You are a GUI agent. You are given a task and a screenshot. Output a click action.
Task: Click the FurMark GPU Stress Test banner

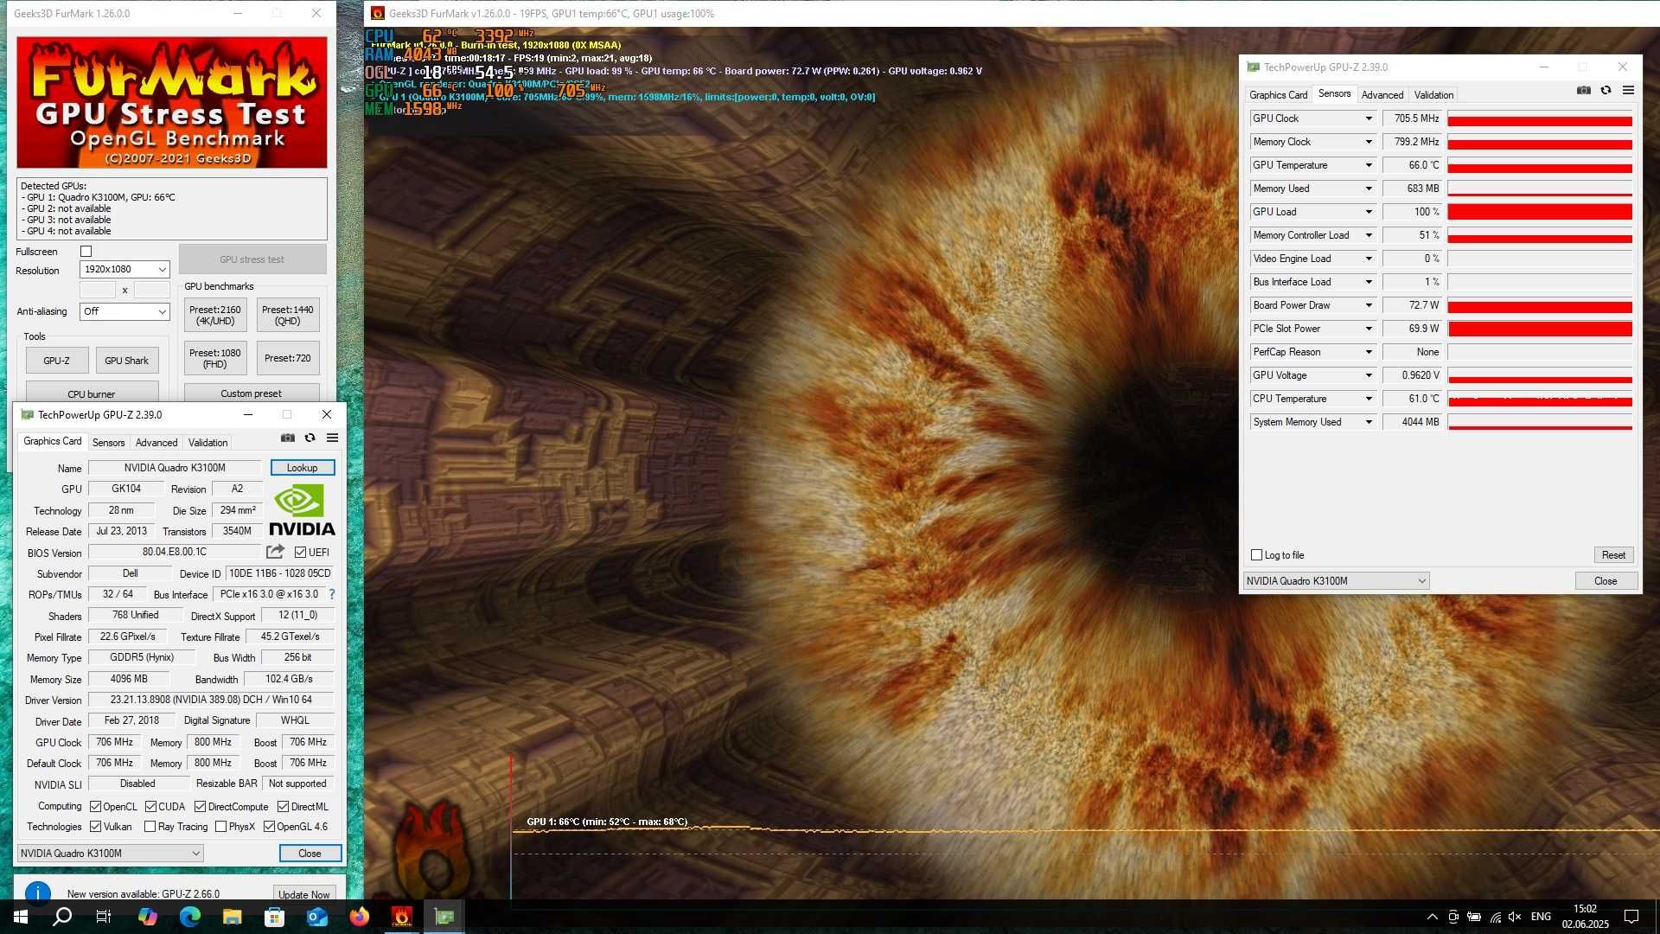[172, 102]
